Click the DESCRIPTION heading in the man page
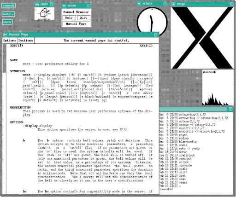236x197 pixels. pyautogui.click(x=20, y=107)
